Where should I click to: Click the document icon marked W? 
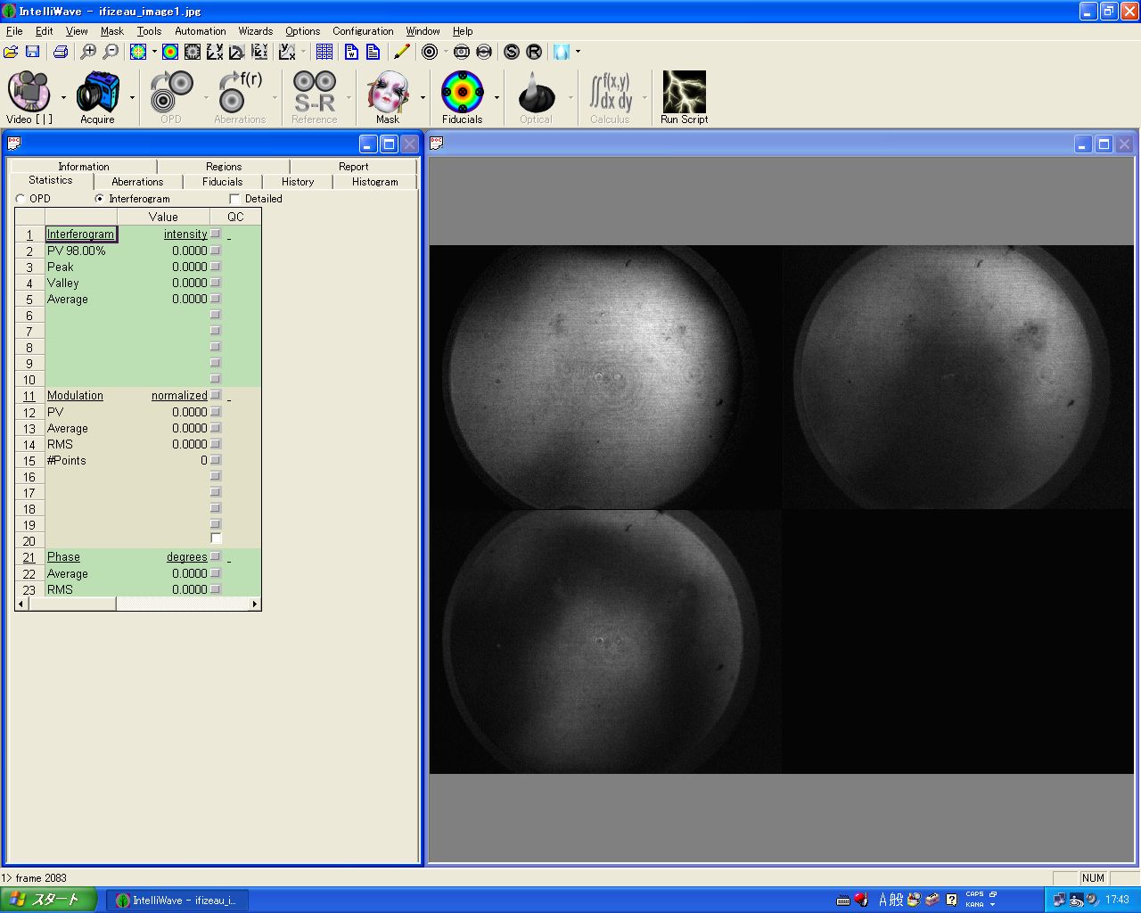[351, 52]
